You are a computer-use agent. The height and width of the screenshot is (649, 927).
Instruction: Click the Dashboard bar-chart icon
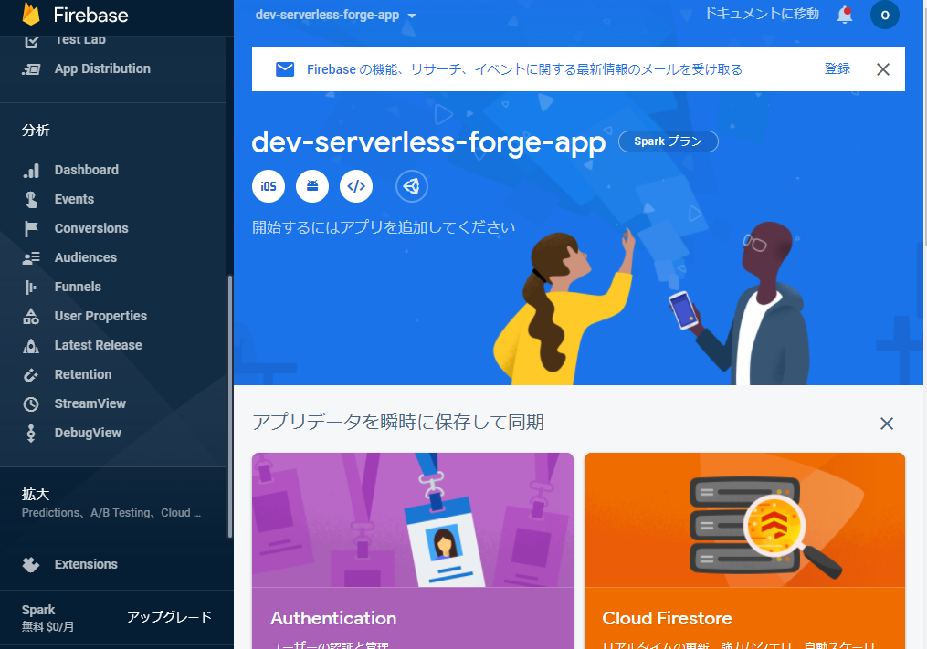point(31,170)
